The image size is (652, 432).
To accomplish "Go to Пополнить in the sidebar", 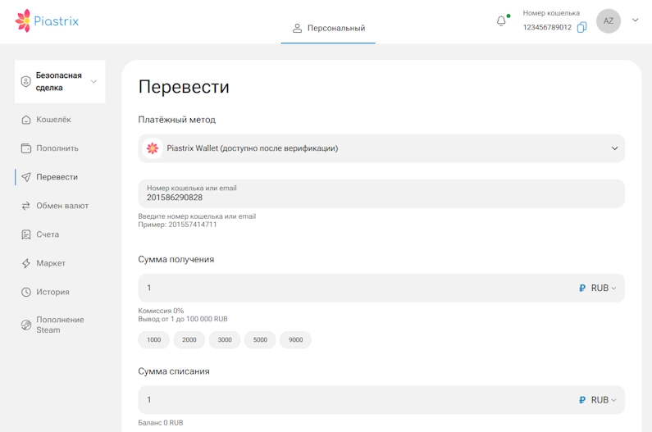I will click(57, 148).
